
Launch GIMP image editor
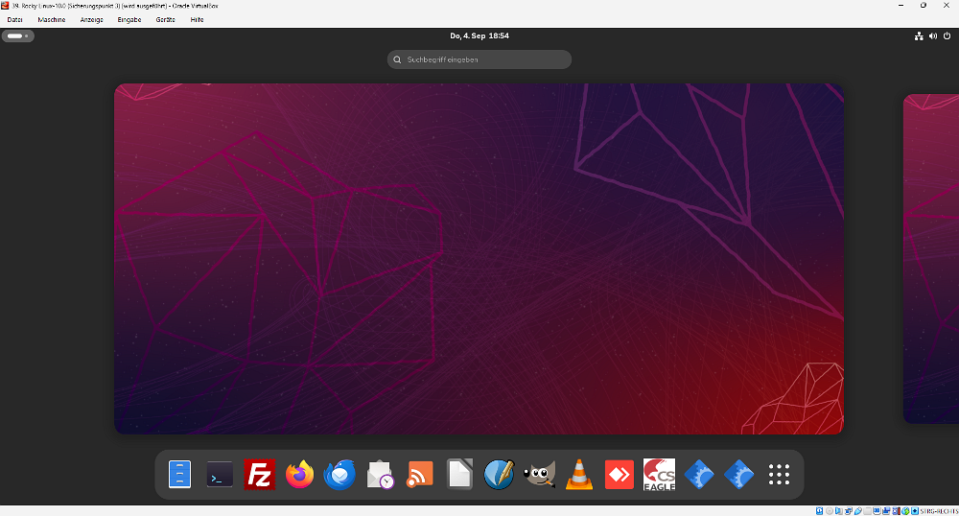click(539, 475)
